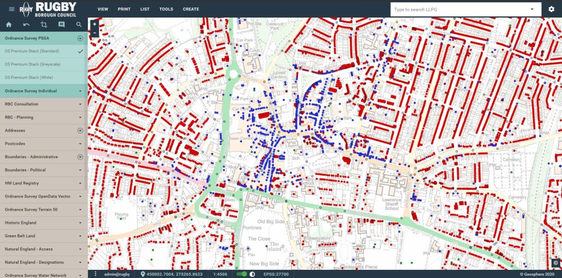562x278 pixels.
Task: Click the admin@rugby user label
Action: pos(117,274)
